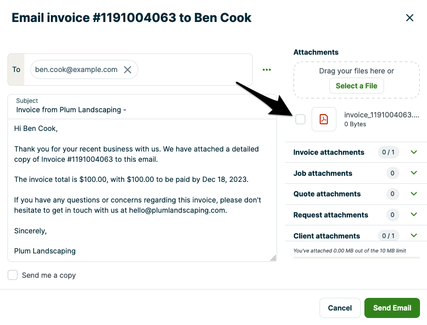
Task: Click the red PDF file icon
Action: point(324,119)
